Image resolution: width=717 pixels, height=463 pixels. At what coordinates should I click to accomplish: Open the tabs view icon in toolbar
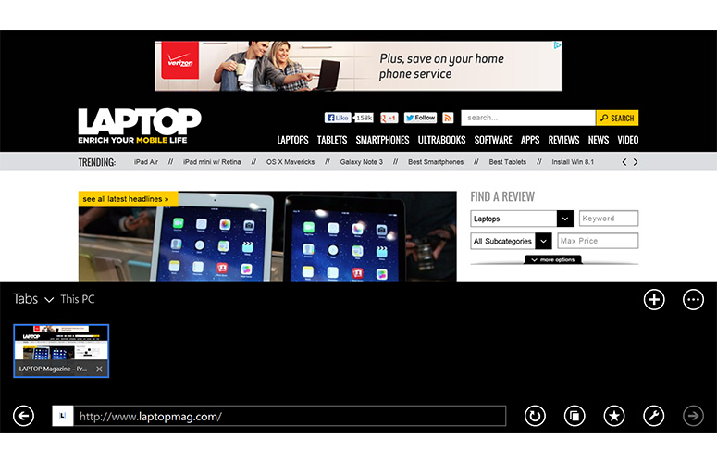point(575,416)
